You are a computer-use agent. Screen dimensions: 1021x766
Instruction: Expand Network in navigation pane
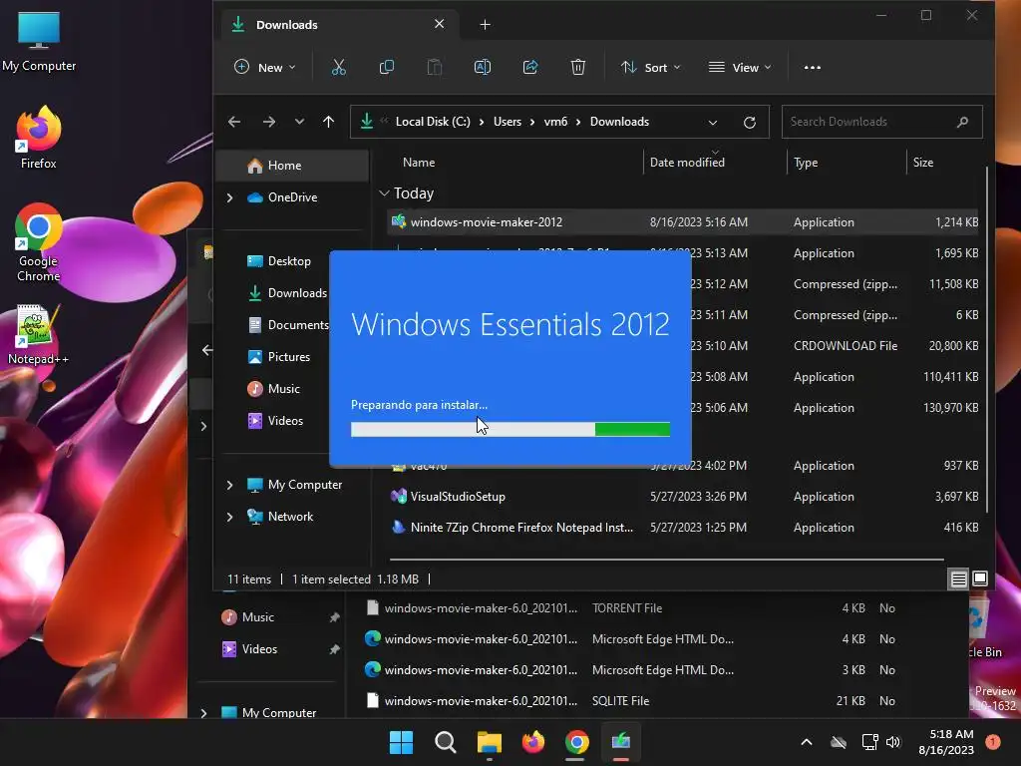230,517
